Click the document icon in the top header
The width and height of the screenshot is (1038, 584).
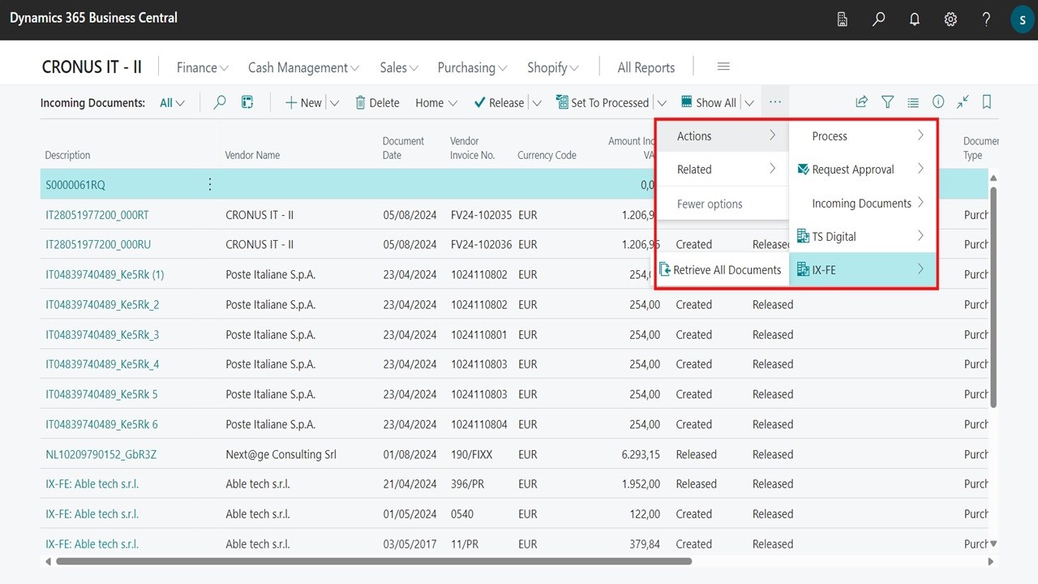843,19
